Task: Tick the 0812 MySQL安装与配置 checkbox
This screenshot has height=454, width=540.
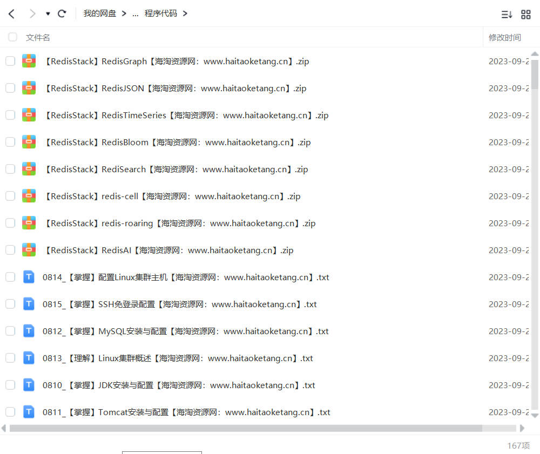Action: pyautogui.click(x=10, y=331)
